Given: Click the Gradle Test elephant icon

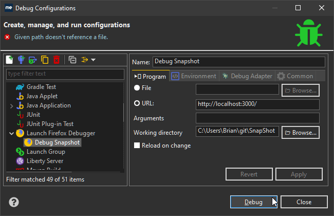Looking at the screenshot, I should click(20, 87).
